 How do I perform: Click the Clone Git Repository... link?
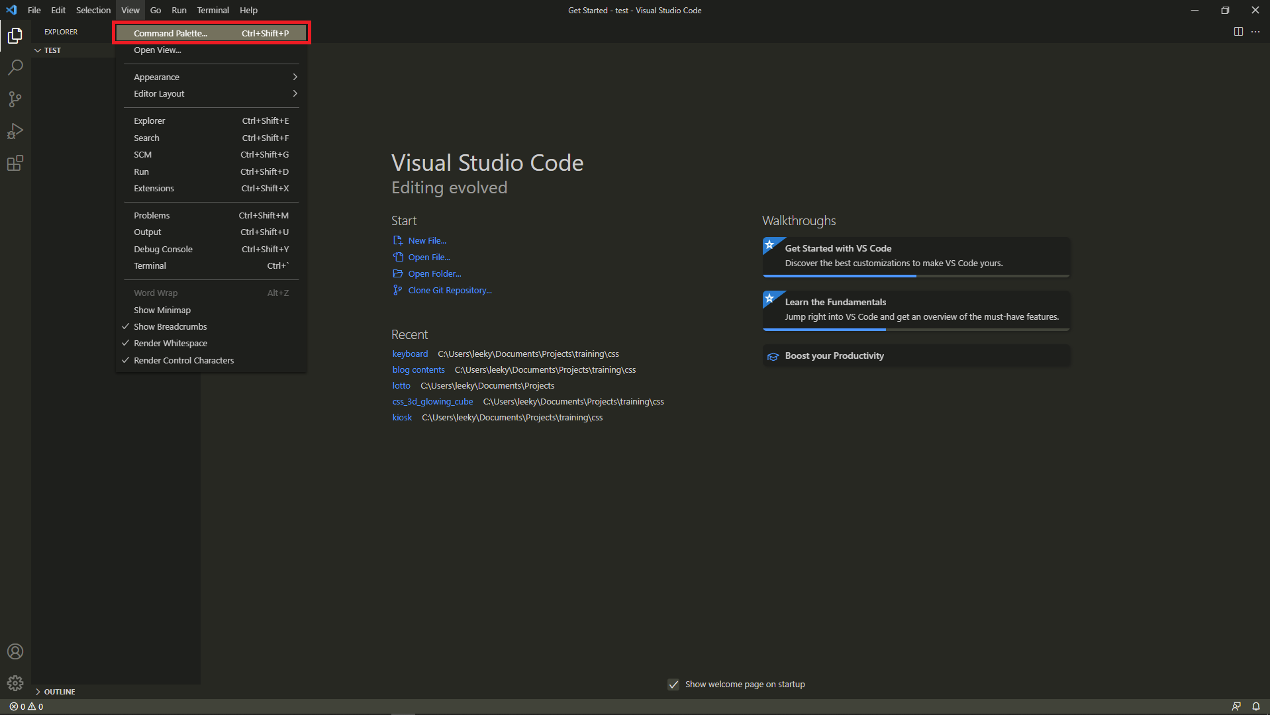click(450, 290)
